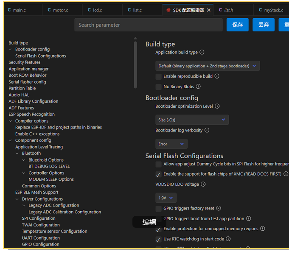Select MODEM SLEEP Options in the tree

pyautogui.click(x=51, y=179)
